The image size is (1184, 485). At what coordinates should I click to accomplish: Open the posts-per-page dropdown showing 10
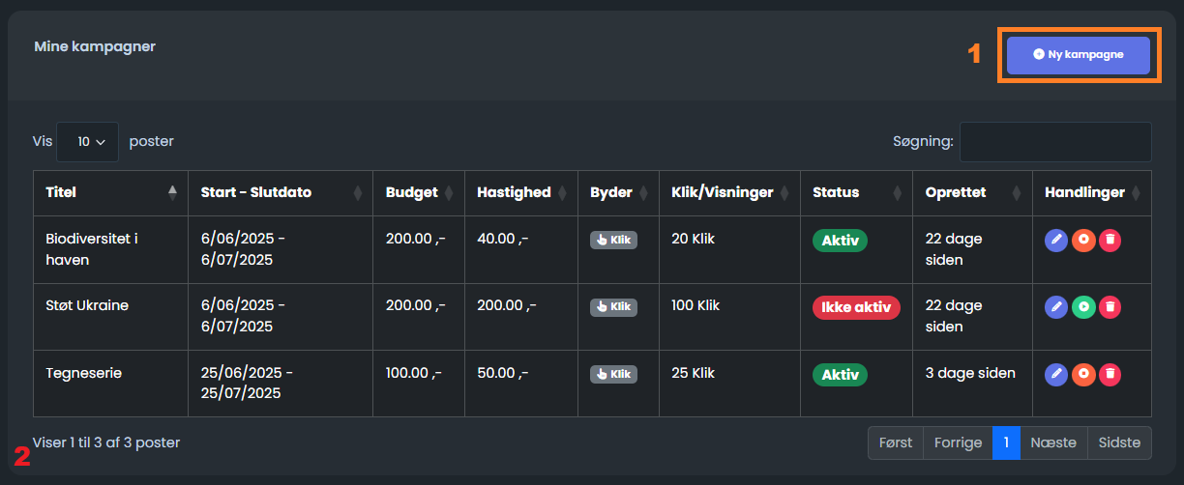tap(88, 142)
